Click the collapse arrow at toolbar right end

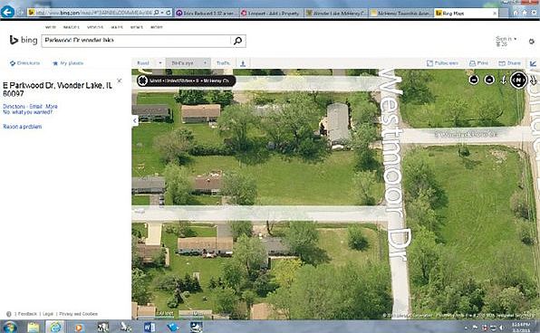(533, 63)
